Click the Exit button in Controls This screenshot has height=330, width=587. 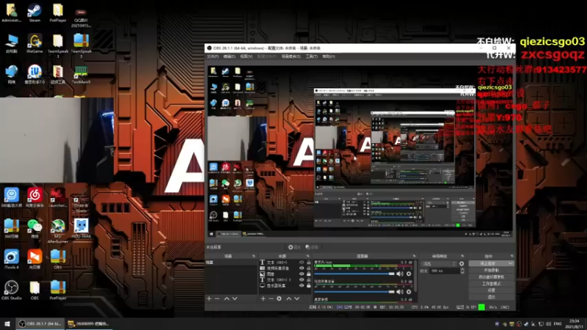(491, 297)
